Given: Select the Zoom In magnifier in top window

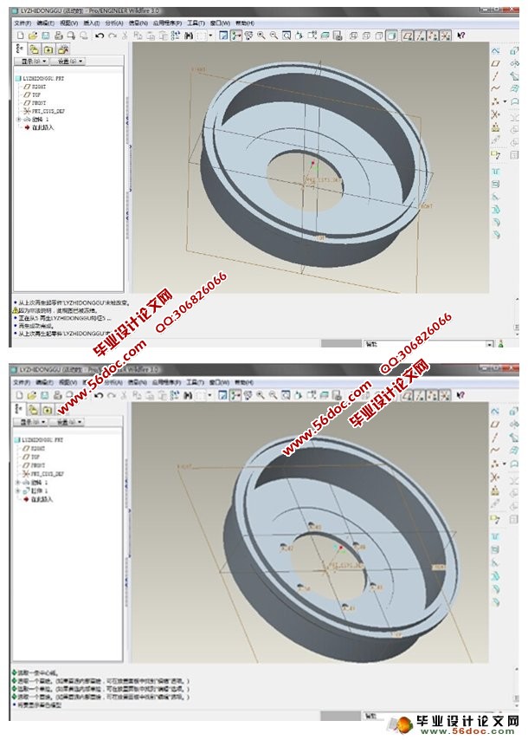Looking at the screenshot, I should pos(261,36).
